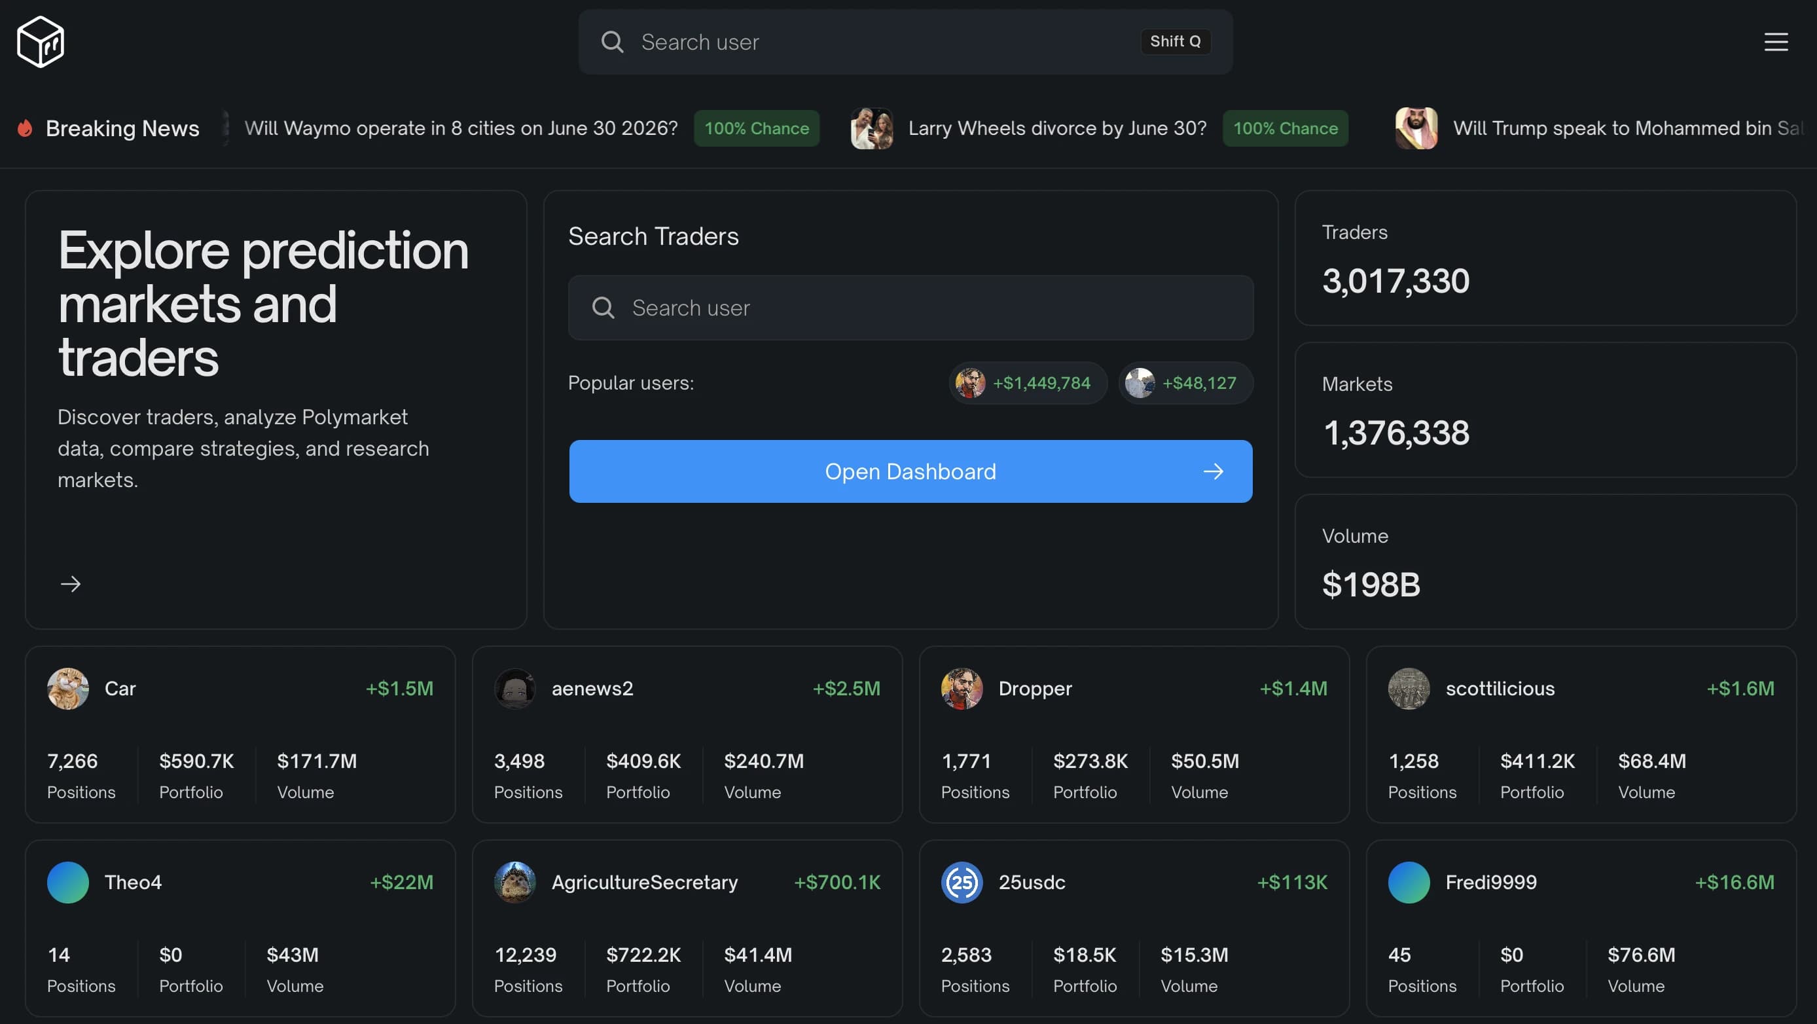Open the Waymo 8 cities news item
1817x1024 pixels.
click(x=461, y=128)
